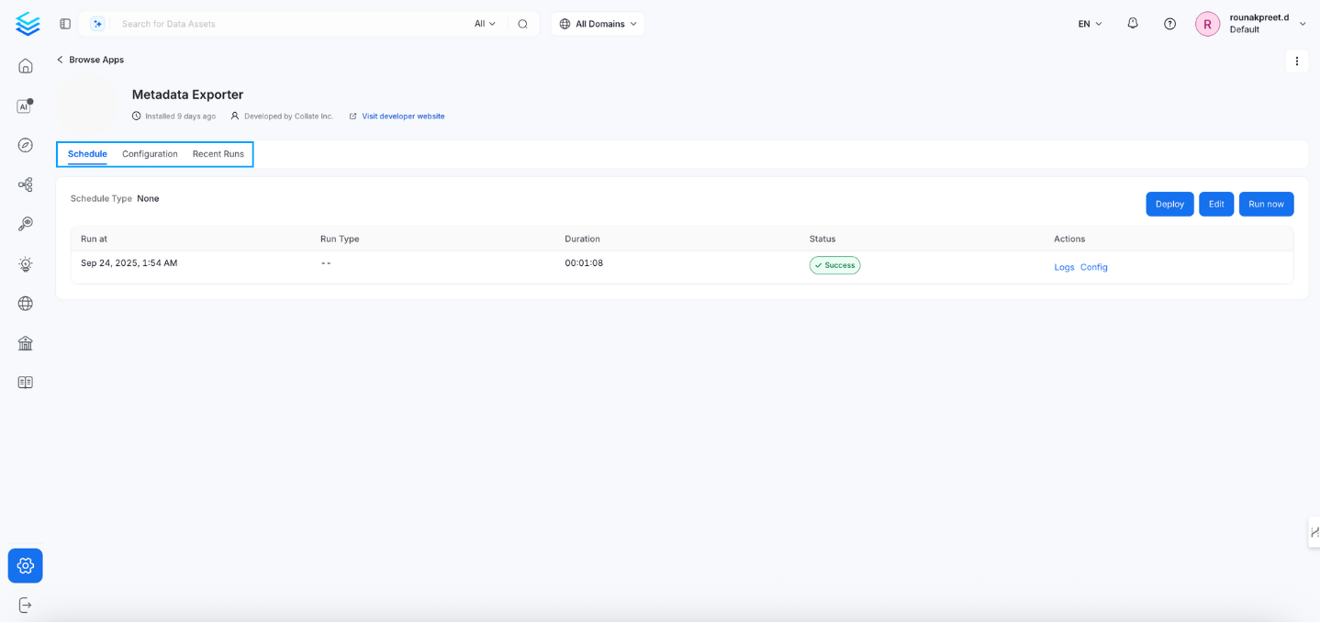Image resolution: width=1320 pixels, height=623 pixels.
Task: Click the notifications bell
Action: click(x=1132, y=23)
